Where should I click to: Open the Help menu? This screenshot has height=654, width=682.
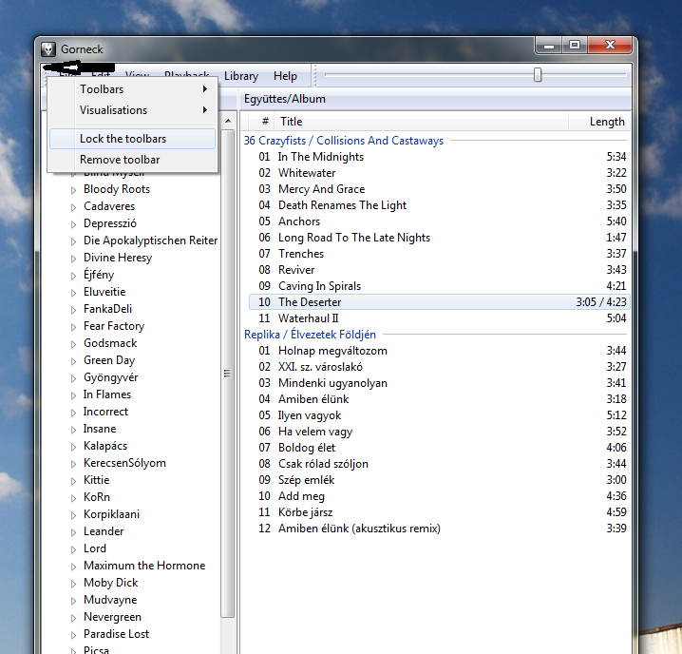285,76
